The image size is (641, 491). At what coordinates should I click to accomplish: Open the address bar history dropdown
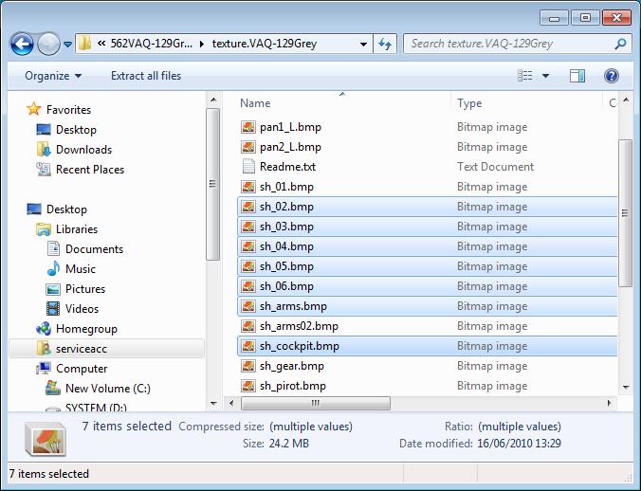(364, 44)
